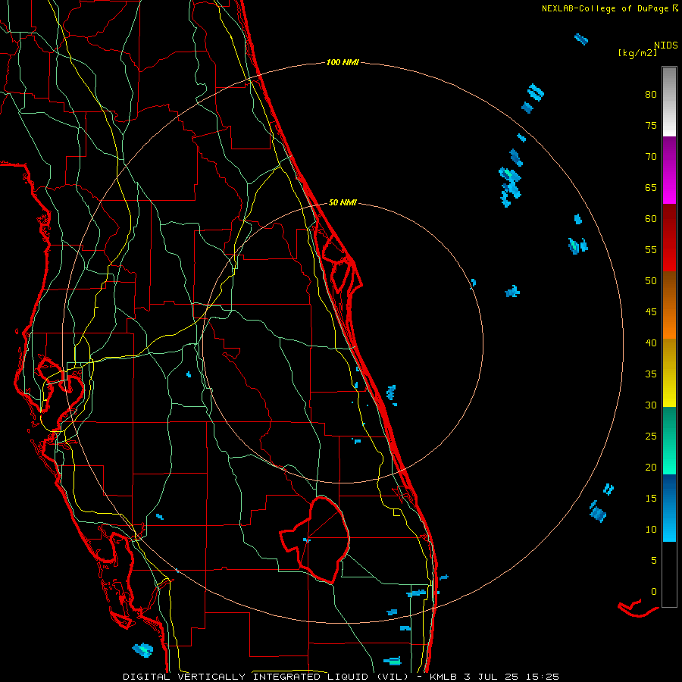
Task: Click the scale value 65
Action: click(x=651, y=187)
